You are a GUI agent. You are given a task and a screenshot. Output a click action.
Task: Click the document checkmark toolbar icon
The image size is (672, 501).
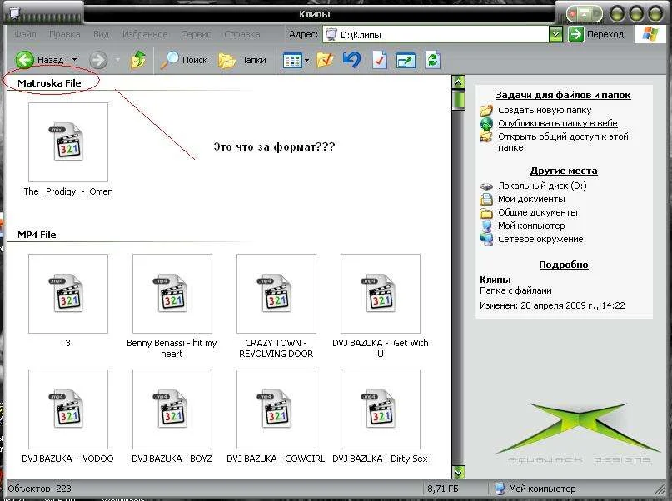point(379,60)
